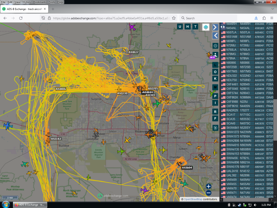The width and height of the screenshot is (277, 208).
Task: Go back to the previous page
Action: pos(5,18)
